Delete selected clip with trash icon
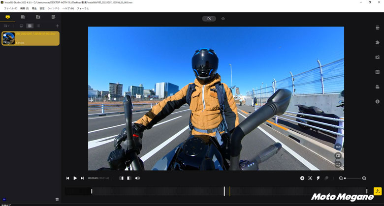Screen dimensions: 384x206 click(x=57, y=199)
